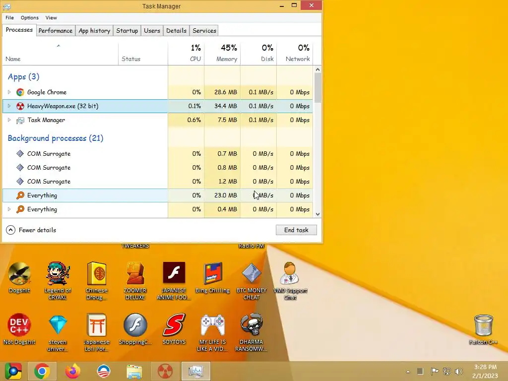Select the Everything process using 23.0 MB
The height and width of the screenshot is (381, 508).
tap(157, 195)
